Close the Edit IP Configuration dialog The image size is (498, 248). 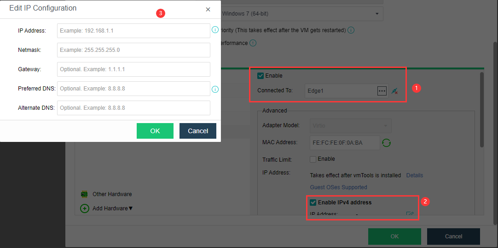coord(208,10)
